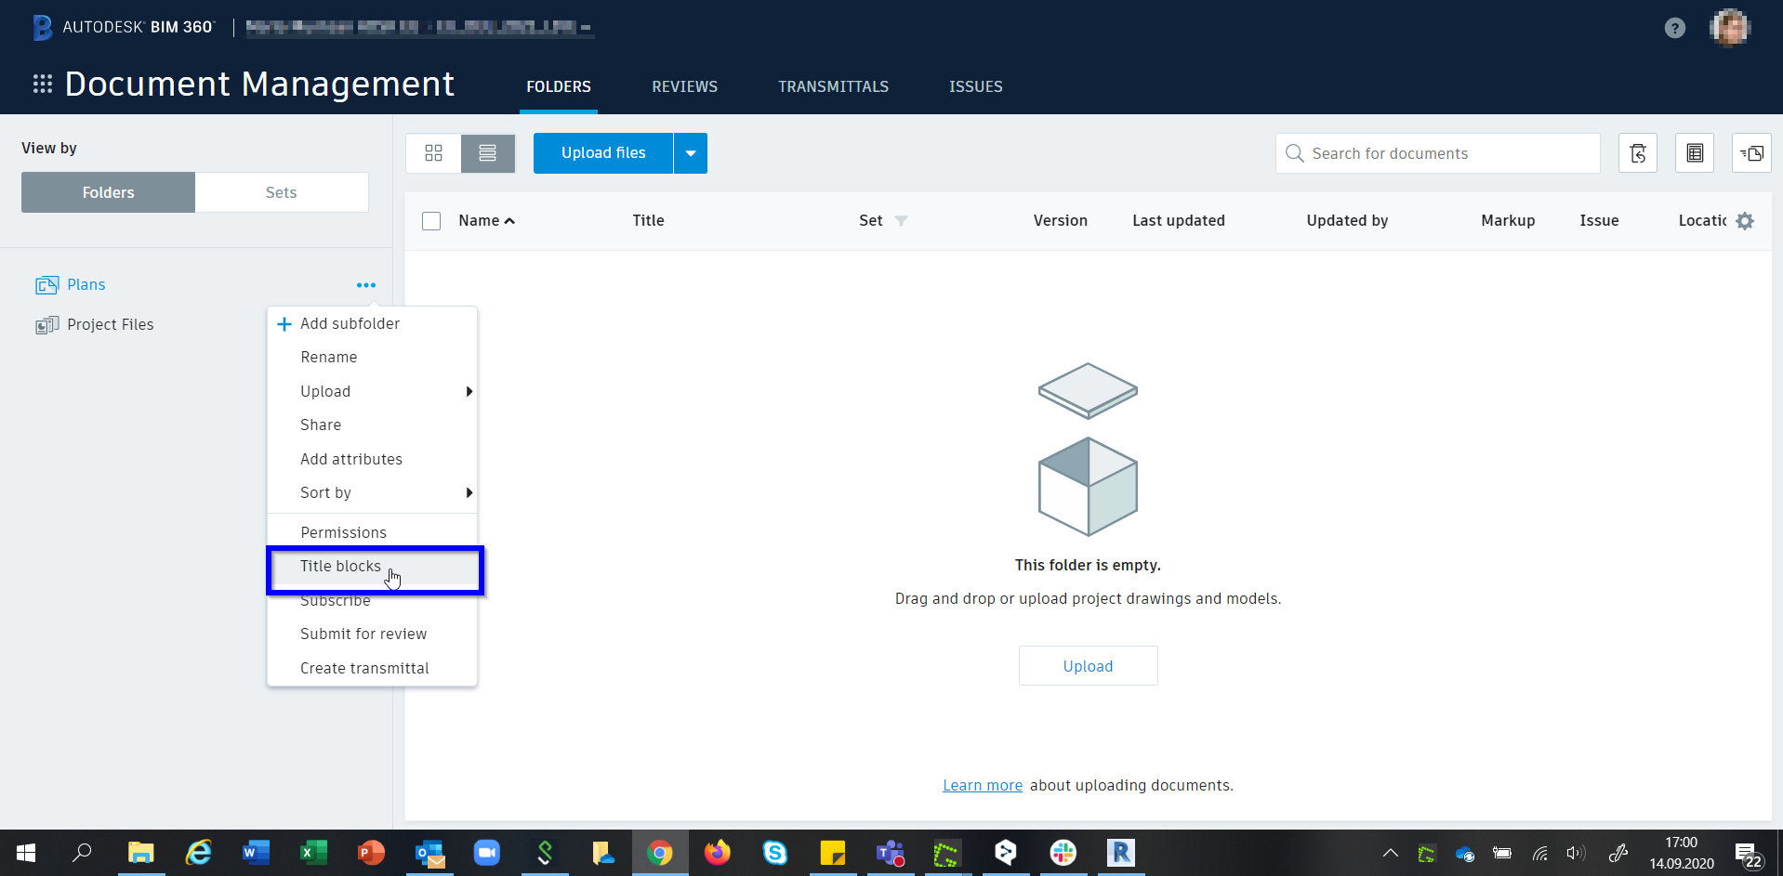Screen dimensions: 1783x876
Task: Expand the Upload submenu
Action: [372, 391]
